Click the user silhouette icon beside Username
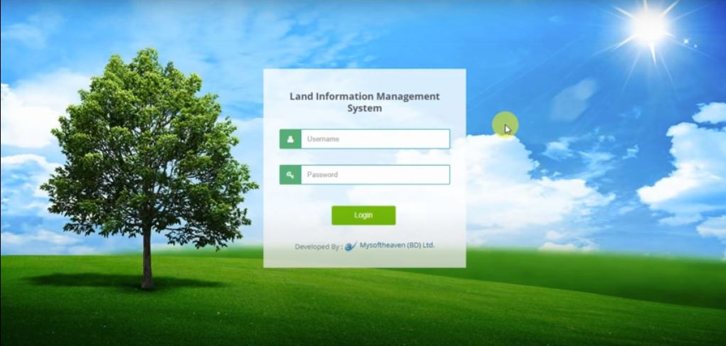Viewport: 726px width, 346px height. click(290, 139)
